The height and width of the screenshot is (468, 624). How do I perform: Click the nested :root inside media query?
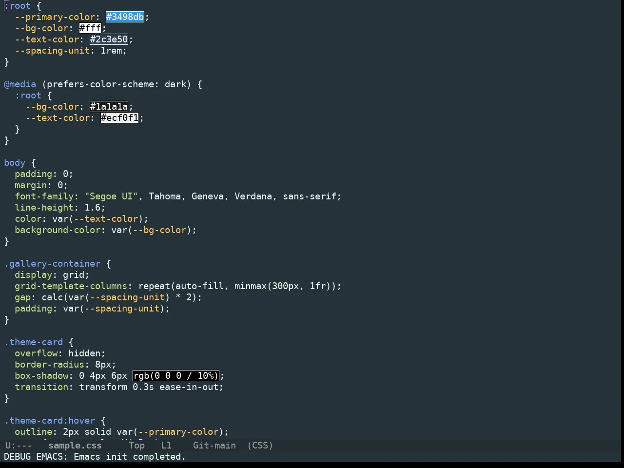click(x=28, y=96)
